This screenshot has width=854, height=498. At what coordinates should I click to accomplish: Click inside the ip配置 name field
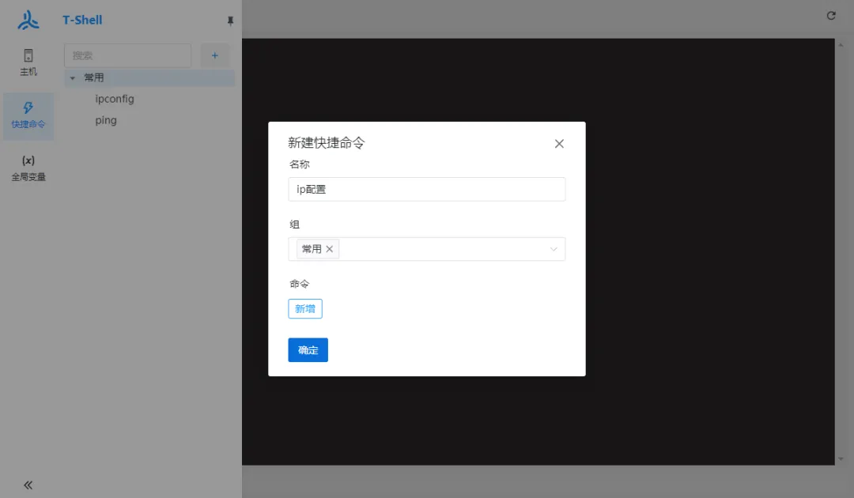(x=427, y=189)
